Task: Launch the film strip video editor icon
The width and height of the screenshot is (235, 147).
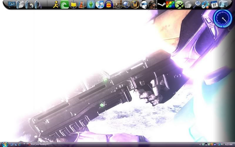Action: coord(82,4)
